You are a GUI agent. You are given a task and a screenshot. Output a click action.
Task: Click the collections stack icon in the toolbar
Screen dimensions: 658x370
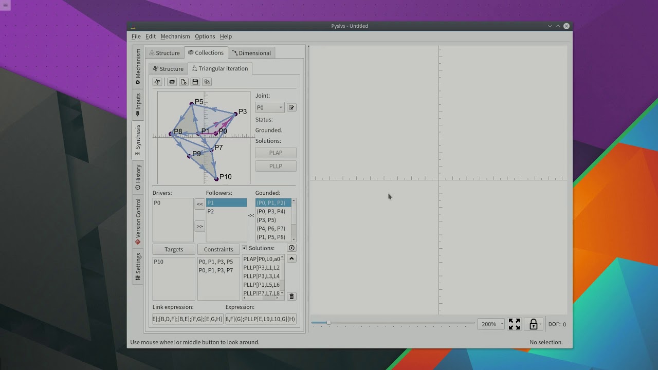[172, 82]
